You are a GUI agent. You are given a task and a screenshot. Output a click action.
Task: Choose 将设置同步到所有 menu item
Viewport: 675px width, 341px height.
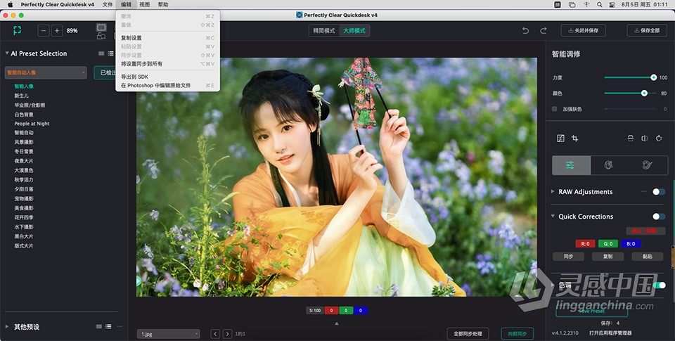pos(168,64)
